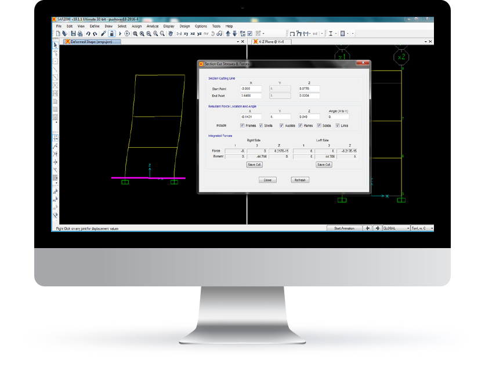The image size is (485, 371).
Task: Click Right Side Save Cut button
Action: pyautogui.click(x=255, y=165)
